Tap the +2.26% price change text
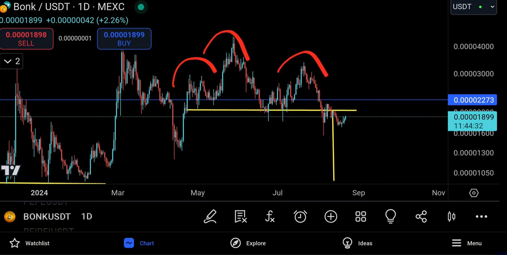This screenshot has height=255, width=507. [112, 20]
